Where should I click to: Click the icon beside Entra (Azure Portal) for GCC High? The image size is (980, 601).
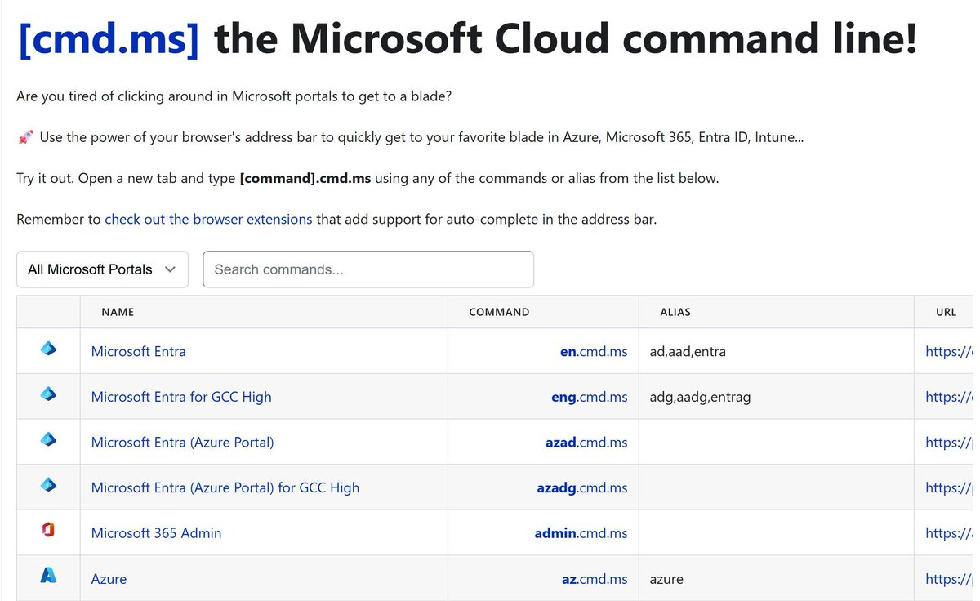[x=48, y=486]
